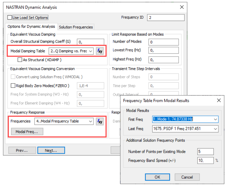Edit Number of Points per Existing Mode
Screen dimensions: 226x186
(205, 151)
